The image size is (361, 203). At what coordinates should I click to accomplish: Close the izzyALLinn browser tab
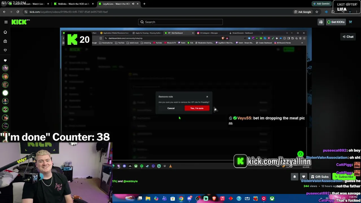tap(138, 4)
